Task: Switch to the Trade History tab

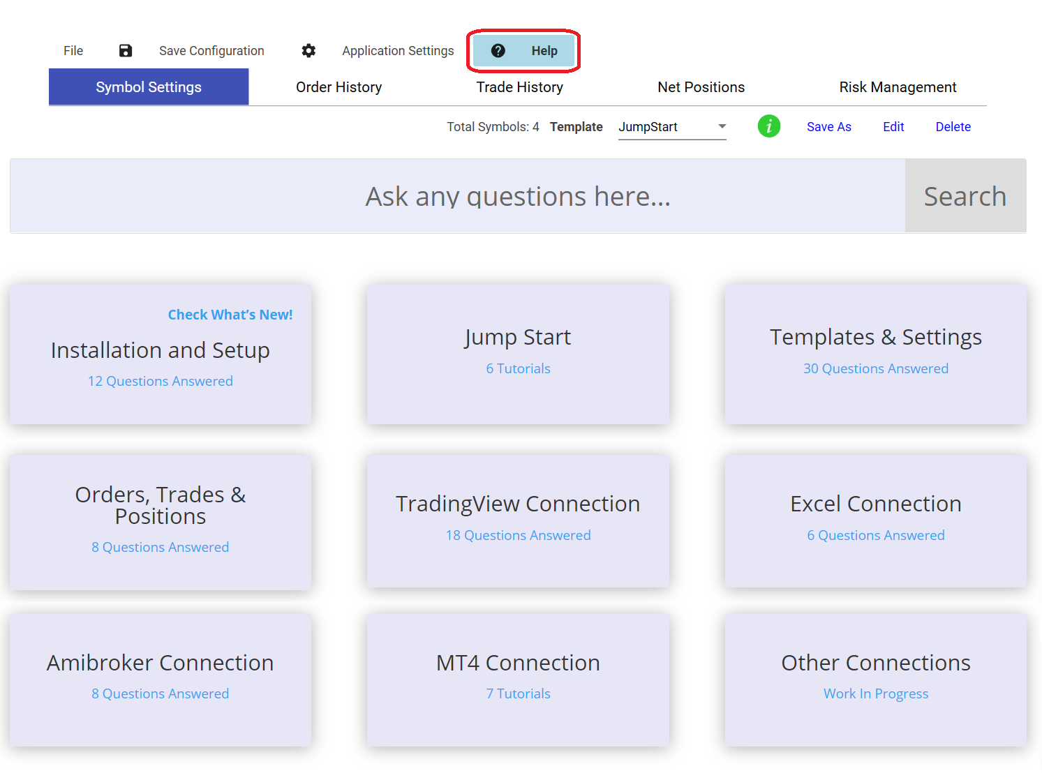Action: [x=519, y=87]
